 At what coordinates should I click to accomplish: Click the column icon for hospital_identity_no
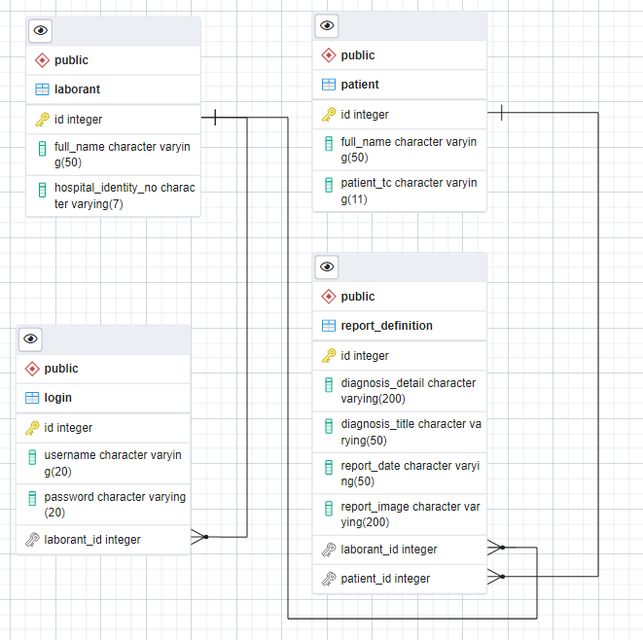point(42,190)
